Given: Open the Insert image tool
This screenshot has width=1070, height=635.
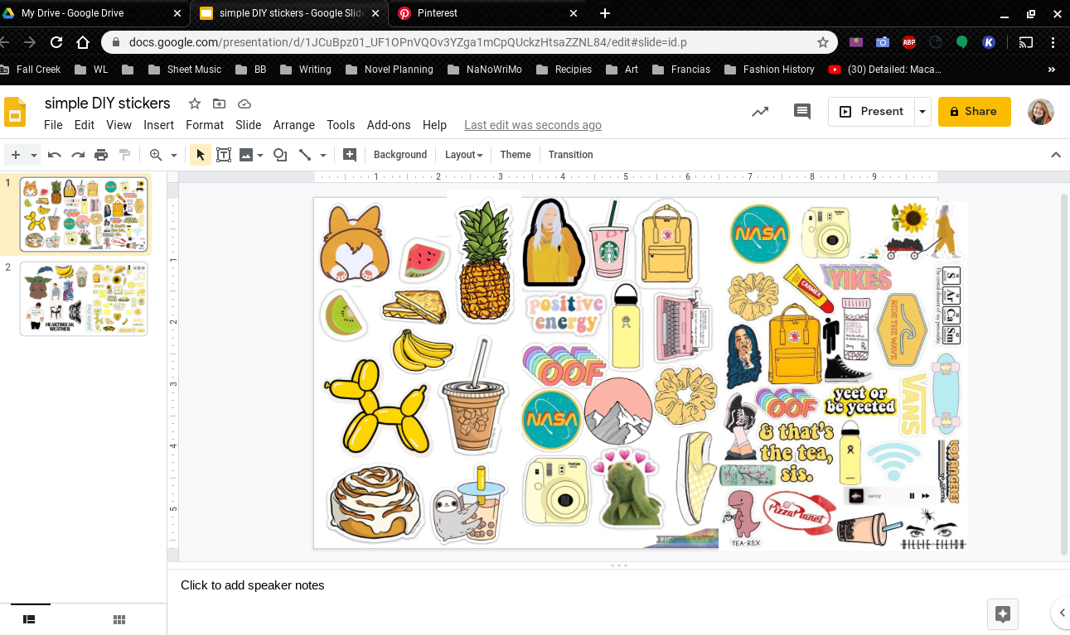Looking at the screenshot, I should (246, 154).
